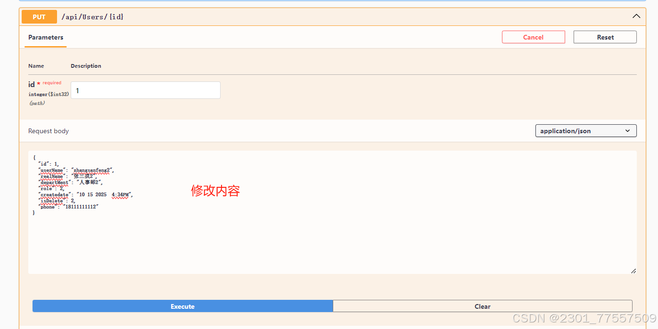Click the 修改内容 annotation text
The height and width of the screenshot is (329, 658).
point(215,191)
